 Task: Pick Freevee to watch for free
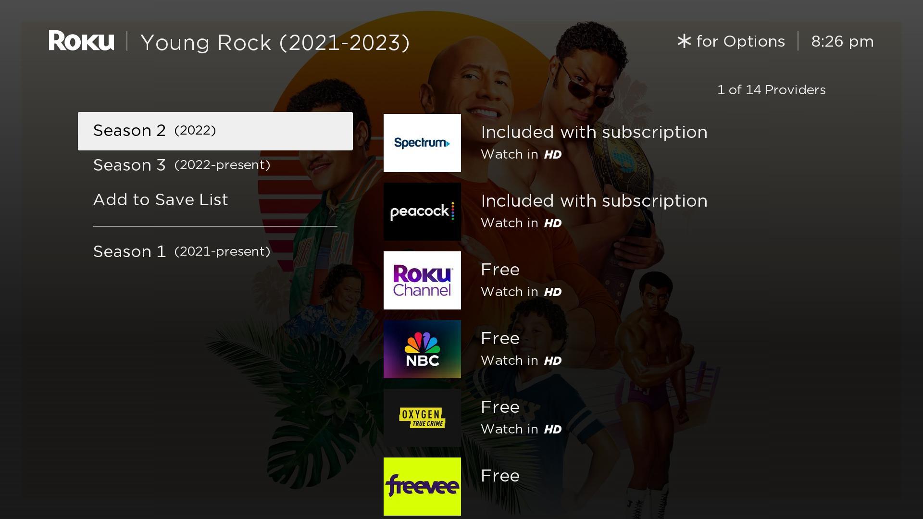(422, 486)
